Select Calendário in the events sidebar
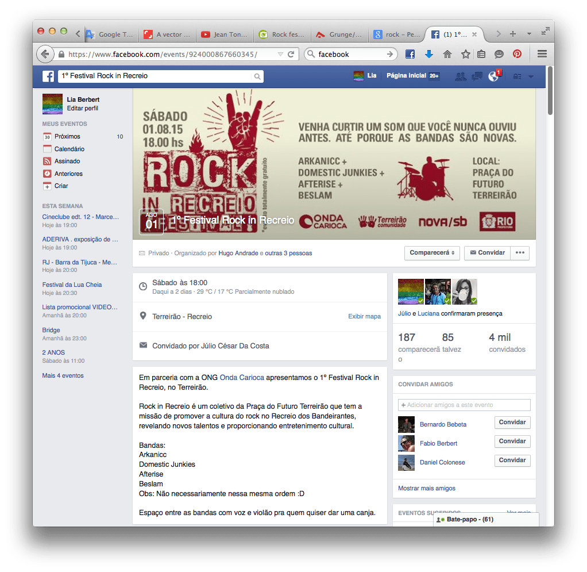The height and width of the screenshot is (572, 587). pos(69,149)
